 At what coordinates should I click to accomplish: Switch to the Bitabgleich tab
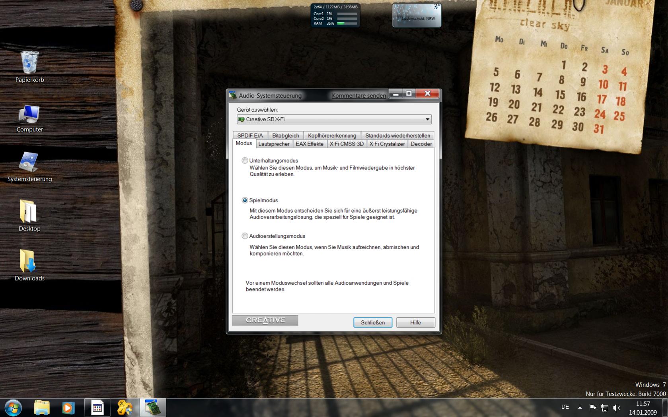[286, 136]
